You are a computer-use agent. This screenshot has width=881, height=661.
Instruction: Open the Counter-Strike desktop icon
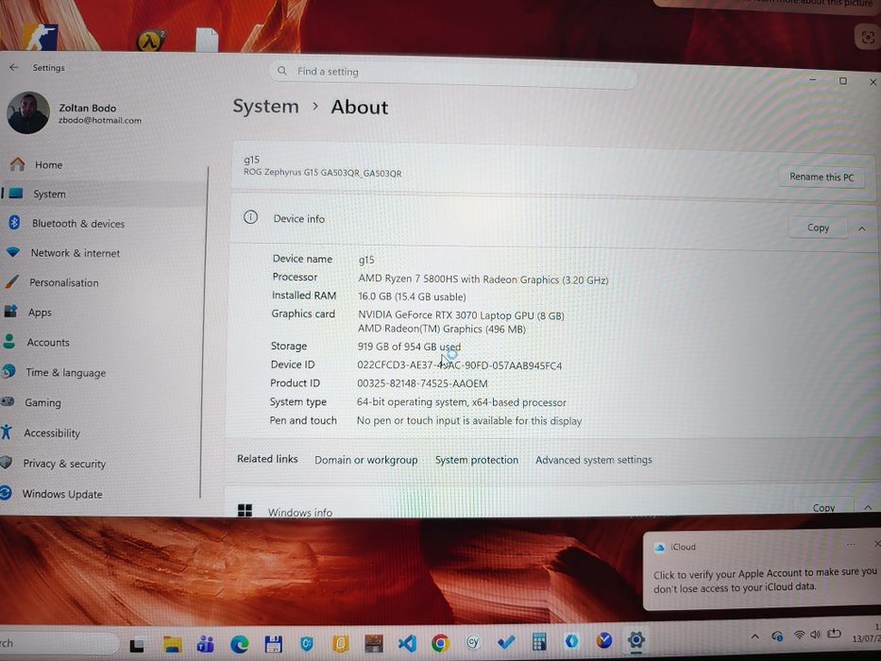[x=42, y=37]
